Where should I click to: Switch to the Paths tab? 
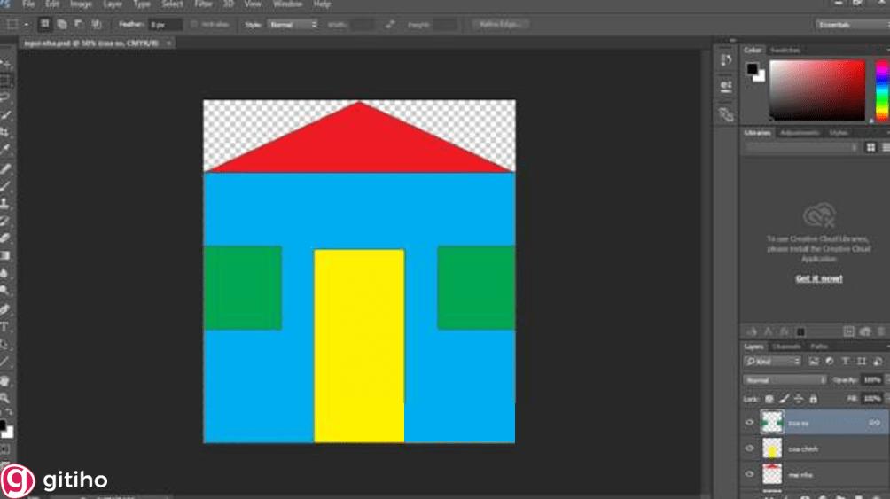click(819, 347)
